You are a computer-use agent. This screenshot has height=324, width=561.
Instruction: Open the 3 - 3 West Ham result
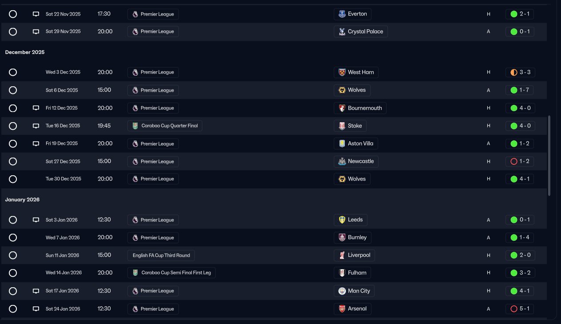click(520, 72)
